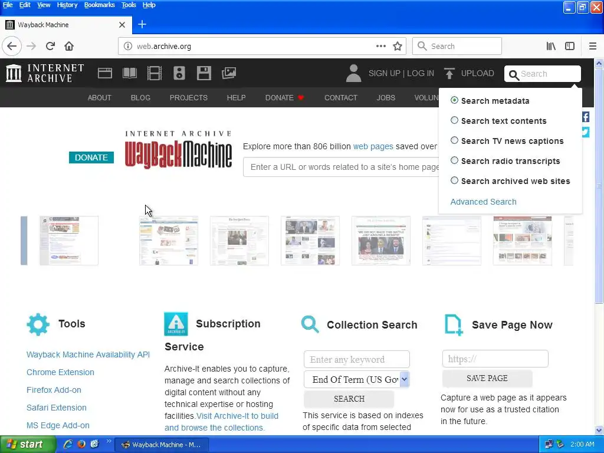Launch Firefox from quick launch

tap(81, 444)
